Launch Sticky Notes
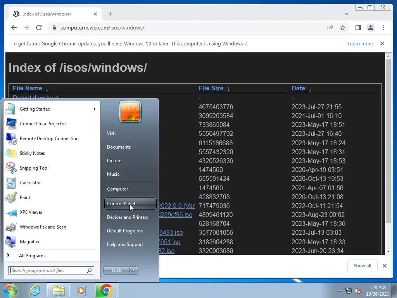 point(52,153)
